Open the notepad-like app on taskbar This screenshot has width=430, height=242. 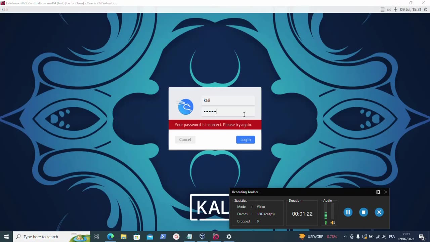pos(189,237)
